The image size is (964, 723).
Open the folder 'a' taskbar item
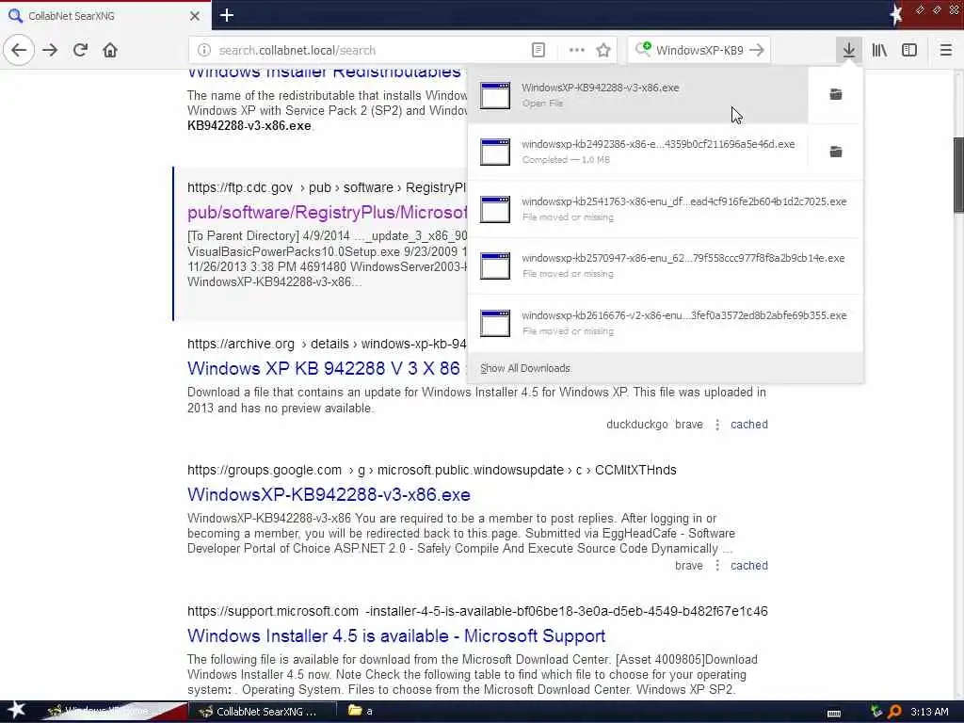361,711
